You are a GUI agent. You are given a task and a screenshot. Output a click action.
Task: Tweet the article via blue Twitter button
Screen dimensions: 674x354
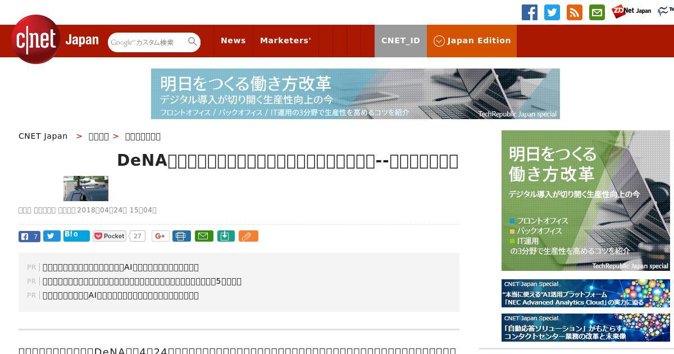52,236
